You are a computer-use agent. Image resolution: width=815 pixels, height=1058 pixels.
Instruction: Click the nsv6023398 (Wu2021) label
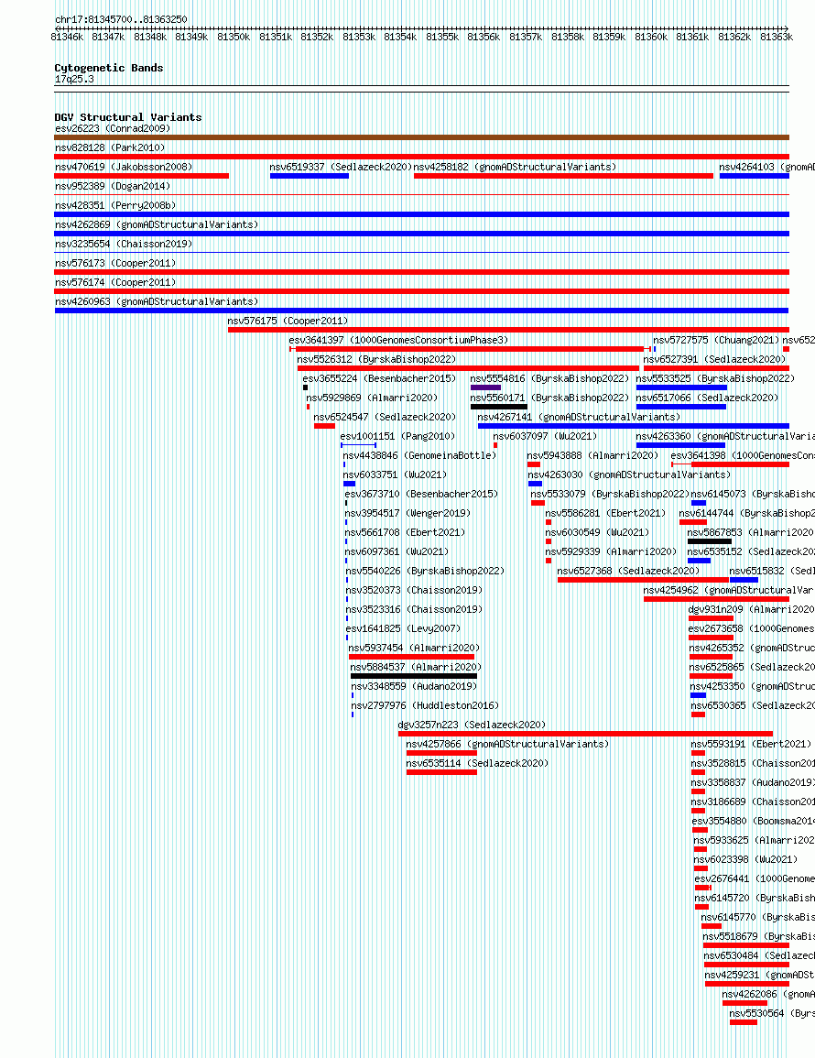point(745,859)
